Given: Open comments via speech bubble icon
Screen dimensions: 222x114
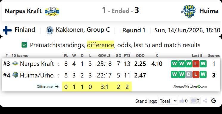Looking at the screenshot, I should 193,101.
